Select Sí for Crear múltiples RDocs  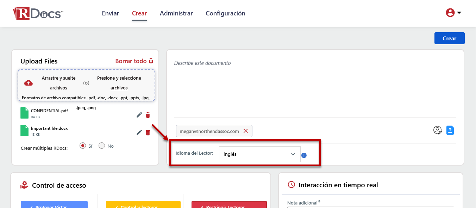tap(83, 146)
